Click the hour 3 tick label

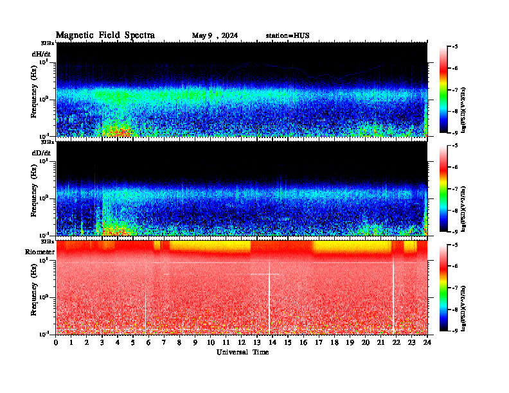pyautogui.click(x=102, y=342)
